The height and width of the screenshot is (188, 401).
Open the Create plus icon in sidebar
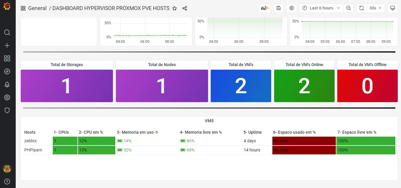click(7, 45)
